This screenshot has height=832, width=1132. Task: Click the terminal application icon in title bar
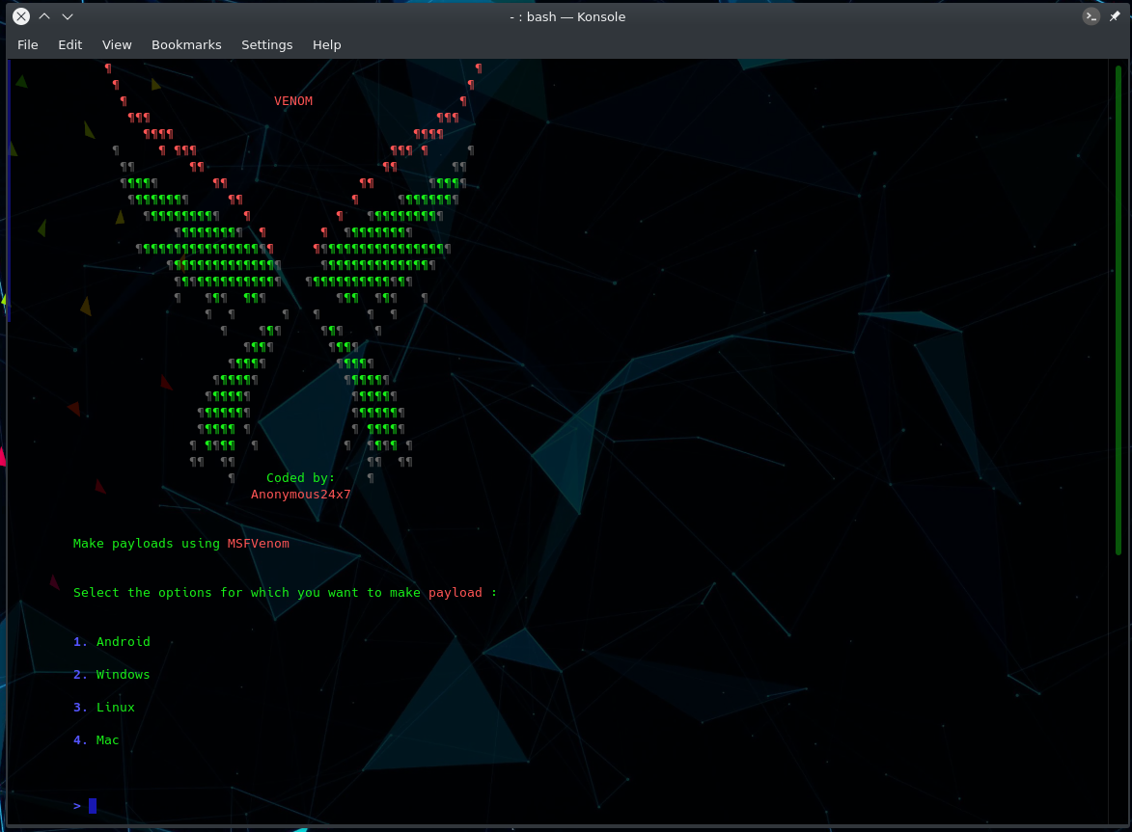point(1091,15)
